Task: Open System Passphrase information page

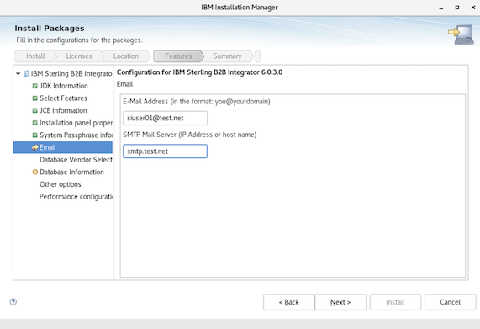Action: [x=76, y=135]
